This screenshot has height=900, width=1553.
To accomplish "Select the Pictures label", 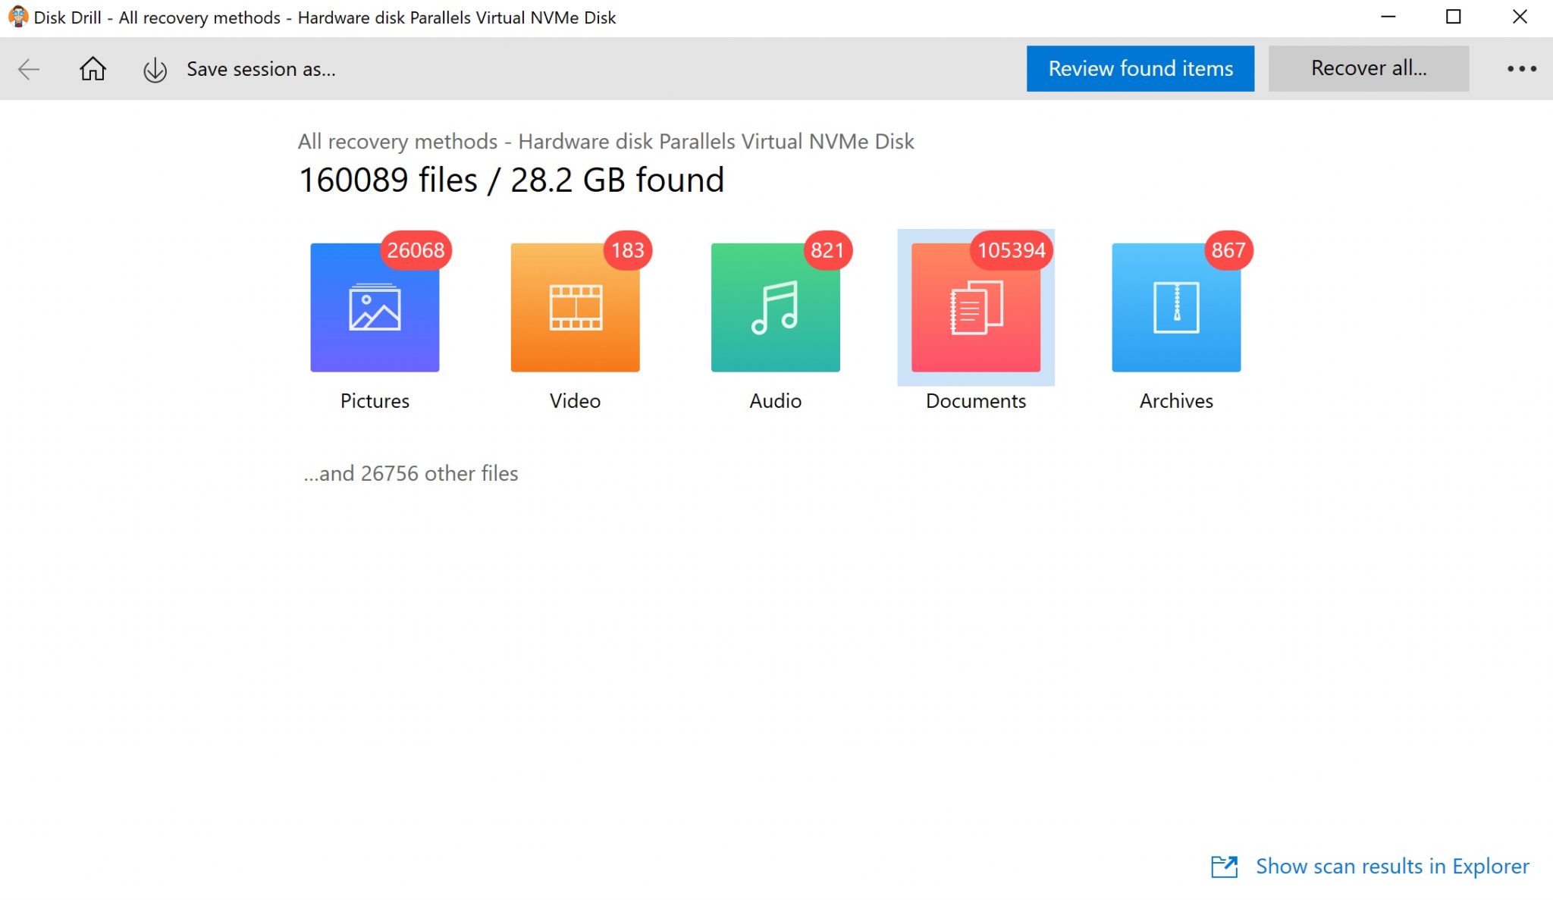I will (x=375, y=401).
